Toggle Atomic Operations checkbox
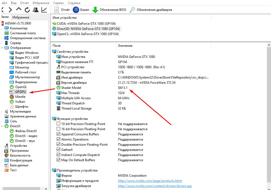The height and width of the screenshot is (190, 271). click(x=58, y=139)
